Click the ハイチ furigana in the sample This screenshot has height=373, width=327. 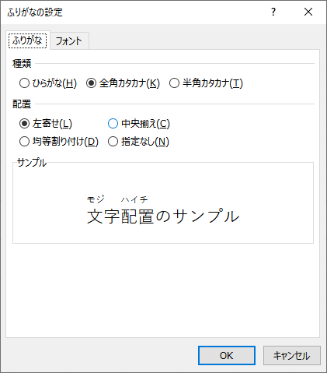click(134, 199)
